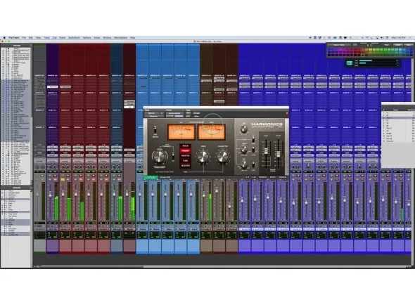
Task: Open PRESETS in the plugin bottom bar
Action: [x=263, y=177]
